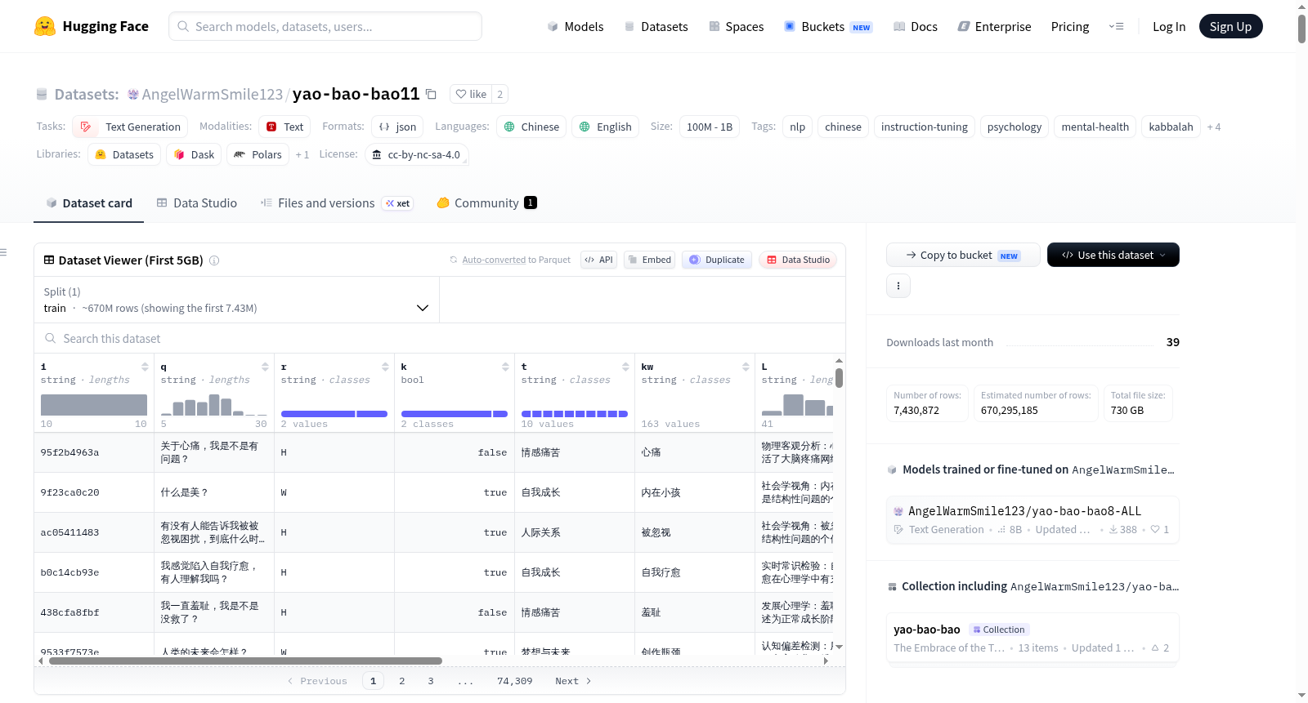Select the Chinese language tag
1308x703 pixels.
[x=531, y=127]
